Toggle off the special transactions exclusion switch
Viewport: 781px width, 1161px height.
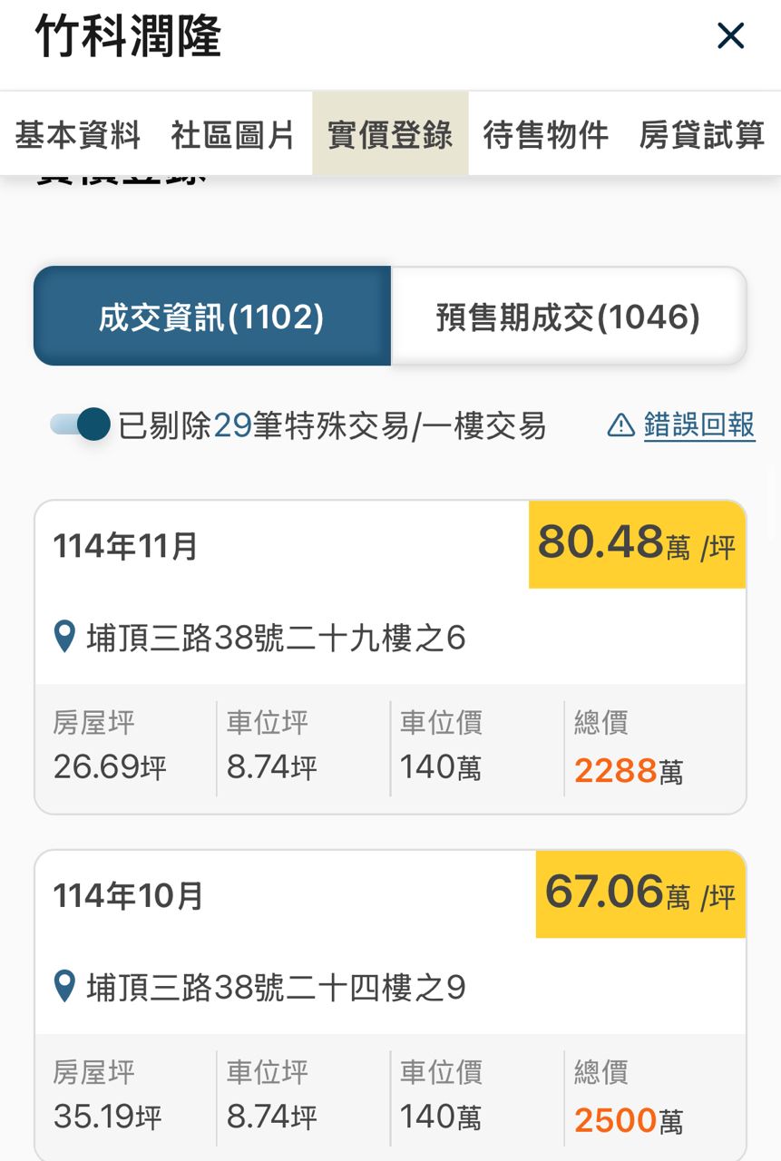pos(81,424)
